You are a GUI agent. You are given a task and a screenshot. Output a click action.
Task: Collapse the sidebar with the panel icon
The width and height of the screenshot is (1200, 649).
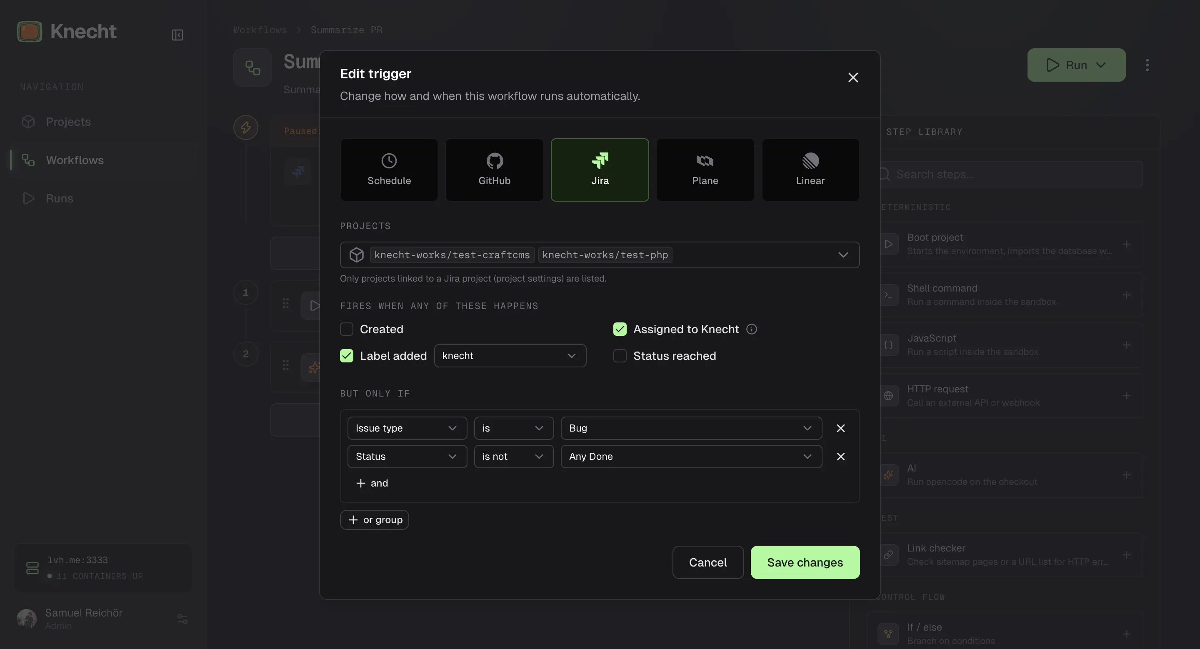point(177,35)
